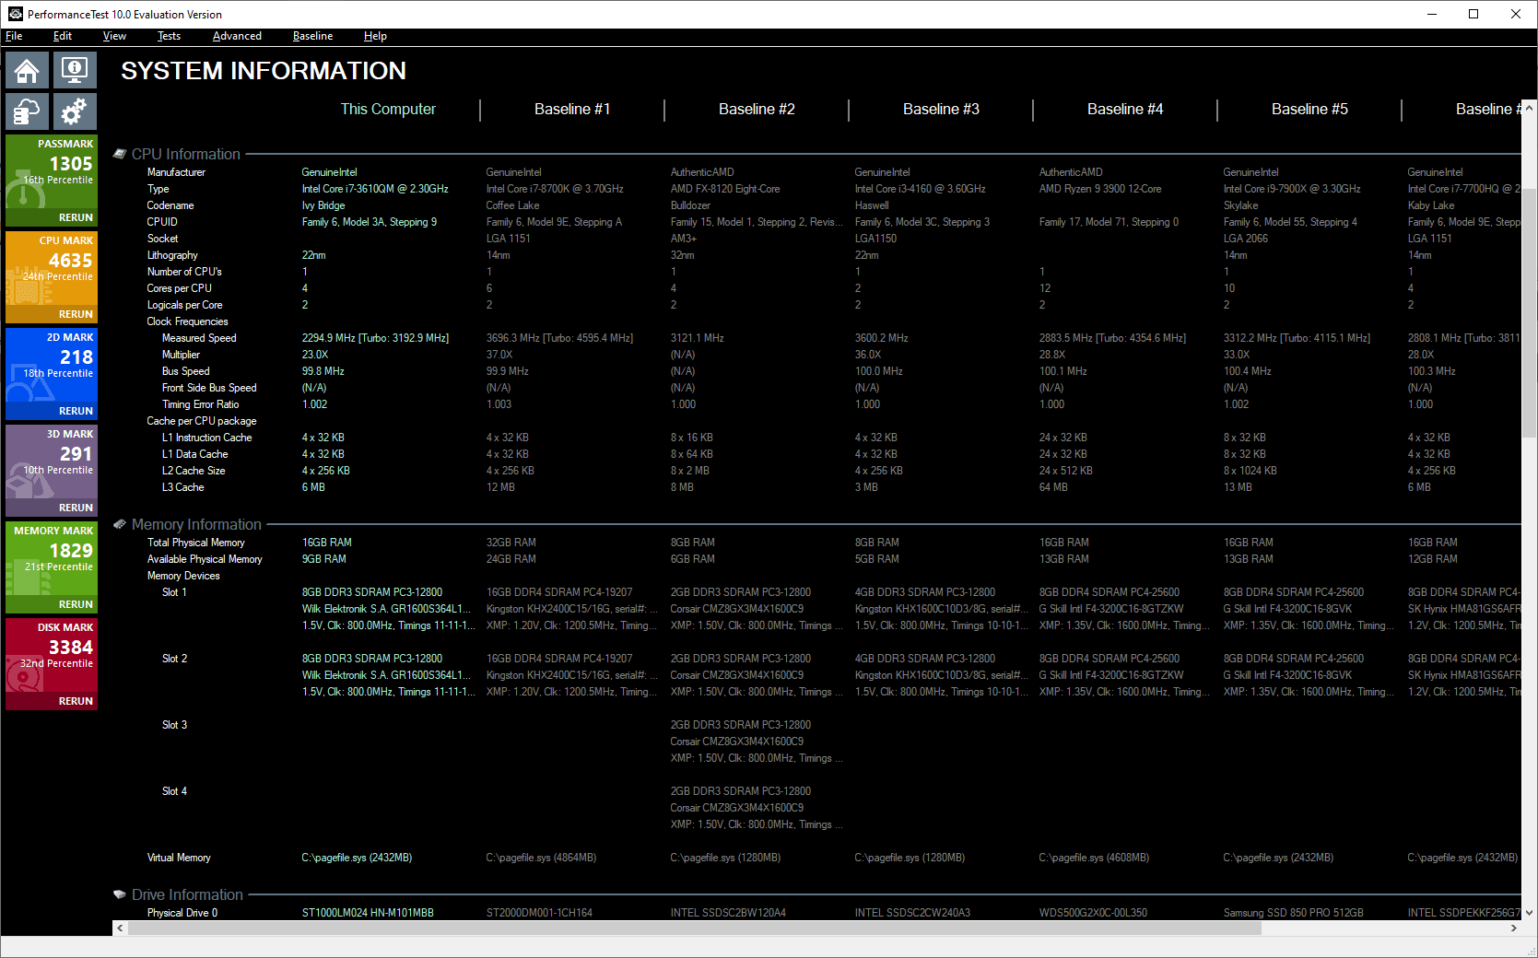1538x958 pixels.
Task: Click the Clock Frequencies row label
Action: tap(187, 321)
